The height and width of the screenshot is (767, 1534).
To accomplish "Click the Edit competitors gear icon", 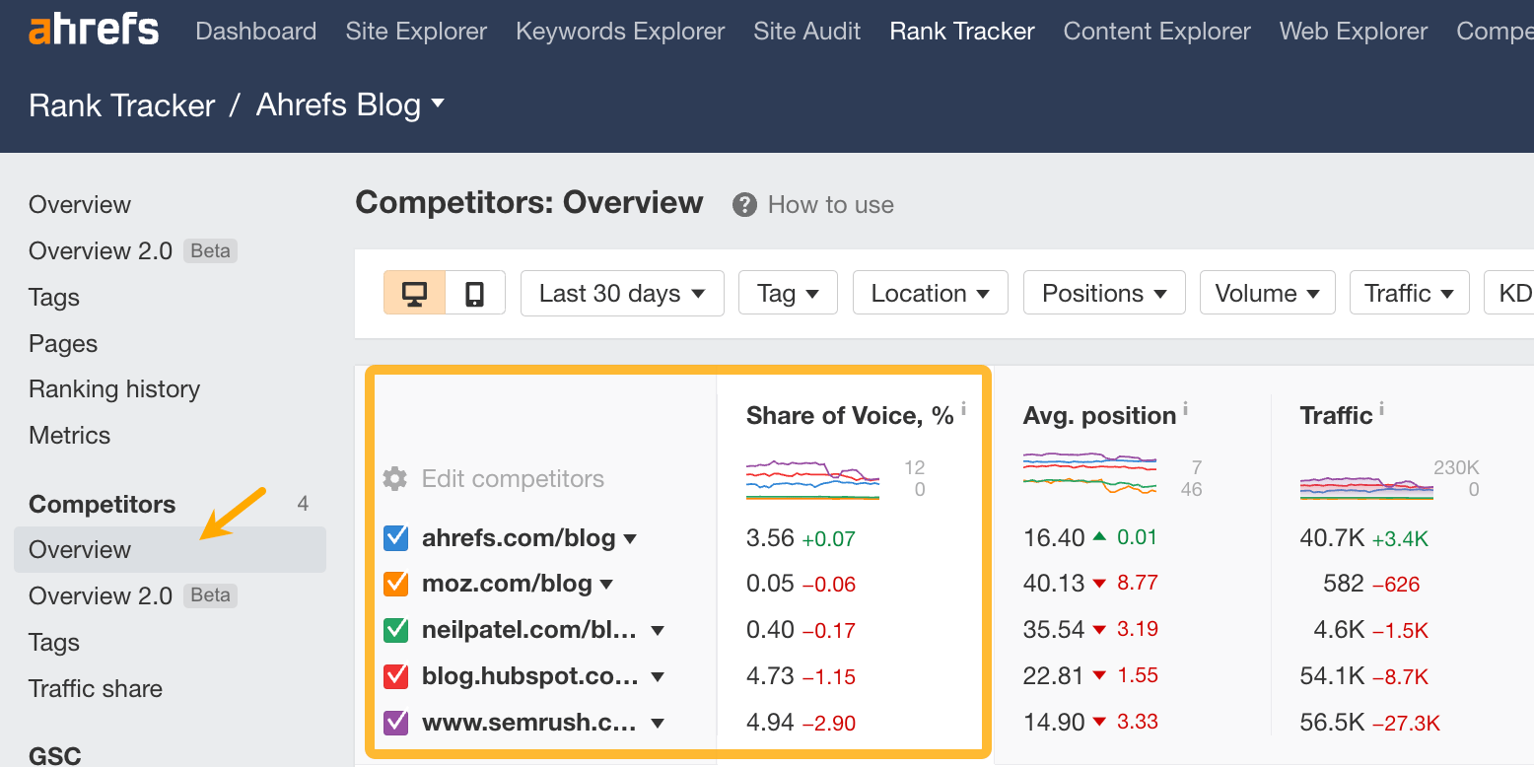I will [393, 478].
